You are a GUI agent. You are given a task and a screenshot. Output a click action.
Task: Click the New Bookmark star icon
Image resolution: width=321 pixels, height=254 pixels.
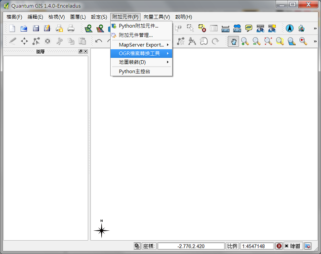click(x=272, y=29)
